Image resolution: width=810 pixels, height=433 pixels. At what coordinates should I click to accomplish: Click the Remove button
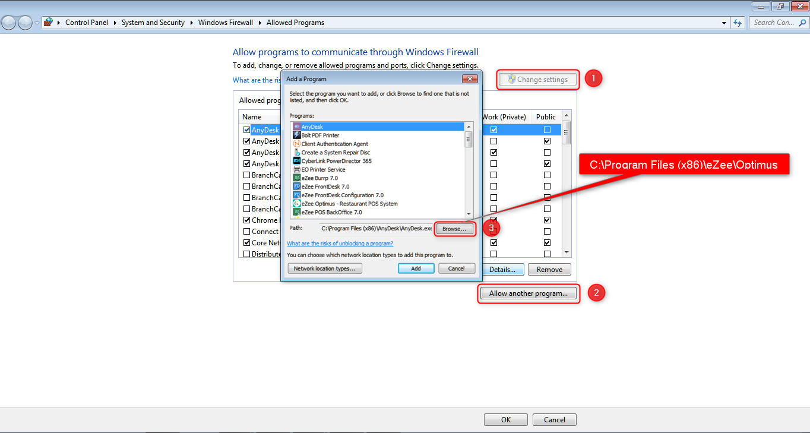click(x=549, y=270)
